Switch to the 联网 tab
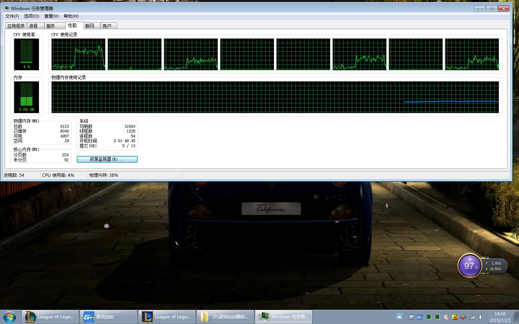 pyautogui.click(x=92, y=26)
